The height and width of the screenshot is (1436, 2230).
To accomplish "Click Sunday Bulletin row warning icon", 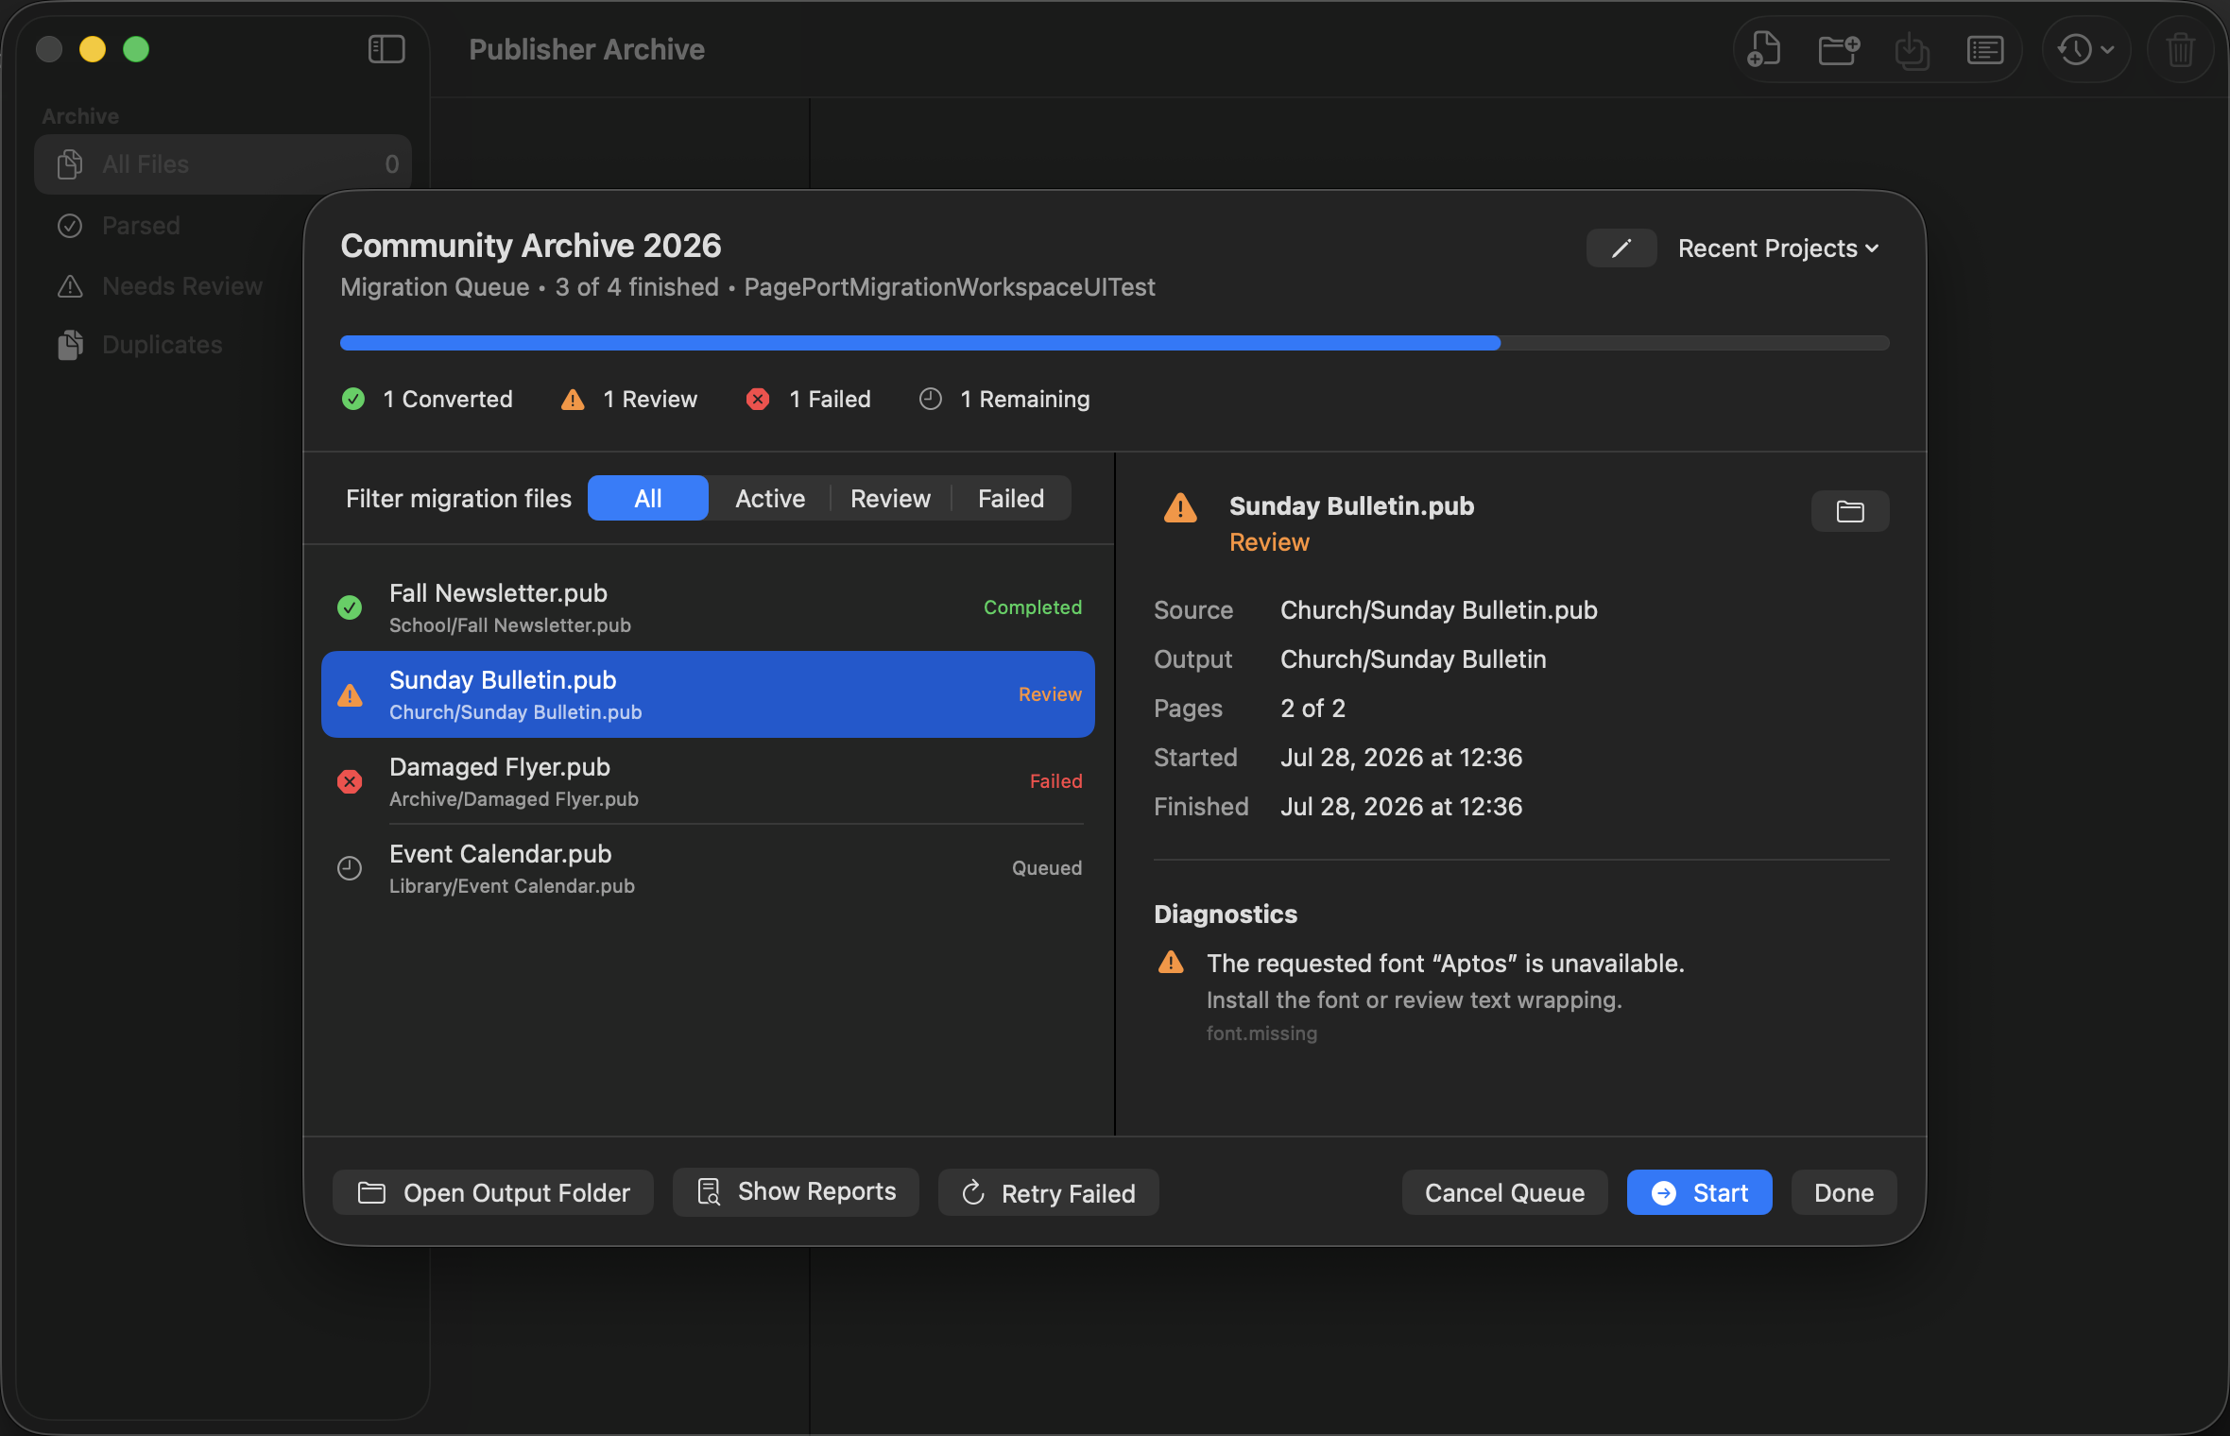I will pyautogui.click(x=350, y=695).
